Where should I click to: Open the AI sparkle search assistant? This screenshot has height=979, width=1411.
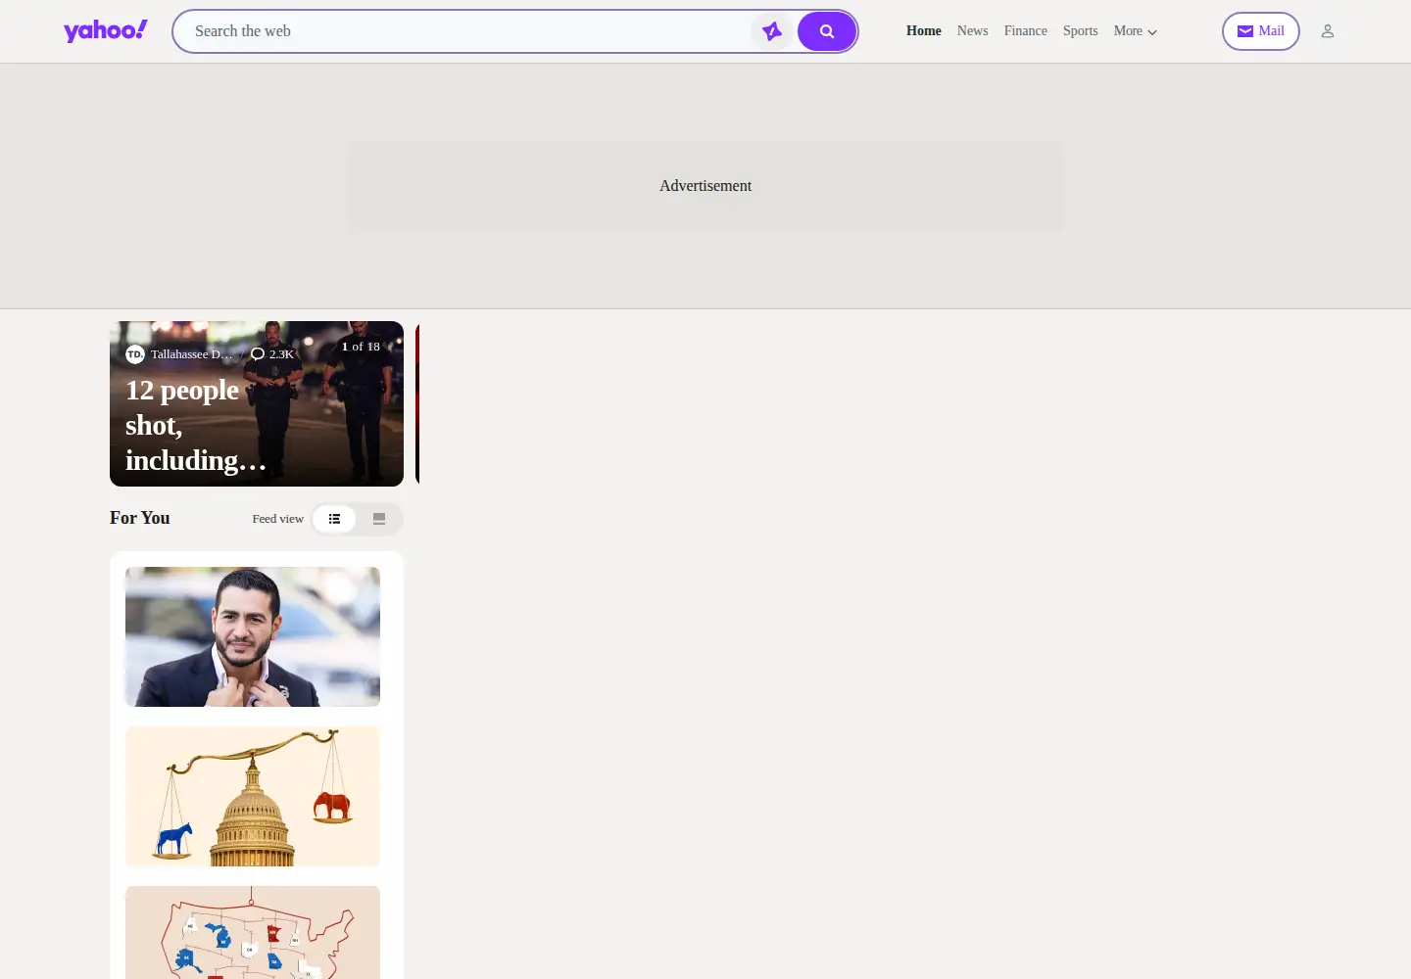pyautogui.click(x=772, y=31)
